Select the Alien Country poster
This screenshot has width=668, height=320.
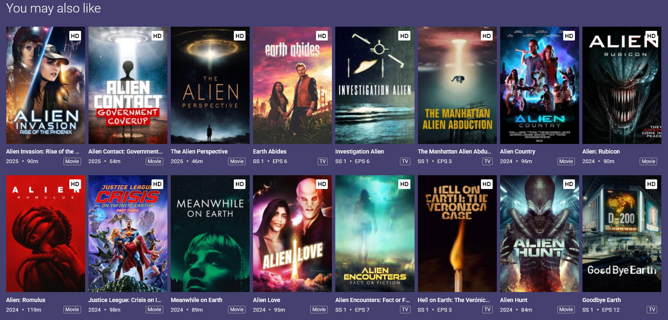539,85
